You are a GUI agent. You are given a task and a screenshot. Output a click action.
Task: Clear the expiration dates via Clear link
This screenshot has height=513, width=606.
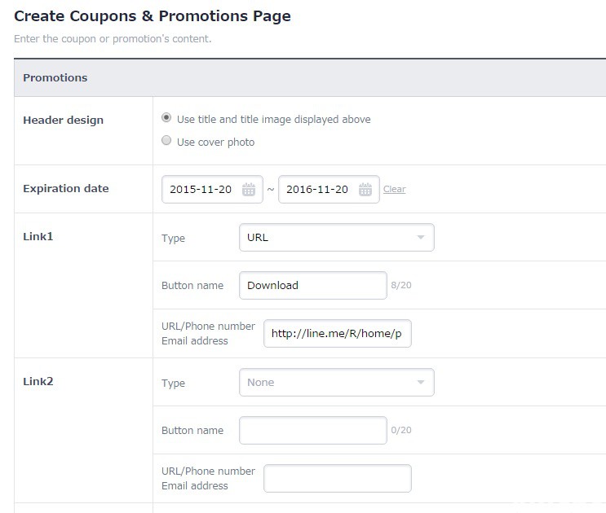pos(394,189)
